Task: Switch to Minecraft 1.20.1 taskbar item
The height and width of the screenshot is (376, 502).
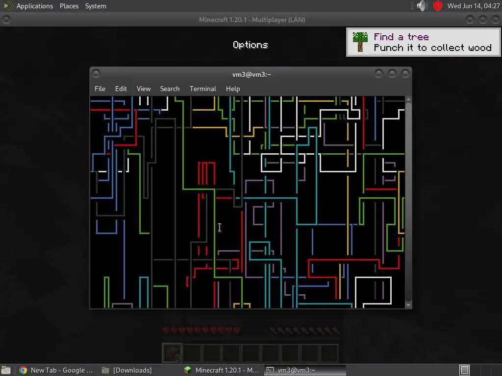Action: coord(222,370)
